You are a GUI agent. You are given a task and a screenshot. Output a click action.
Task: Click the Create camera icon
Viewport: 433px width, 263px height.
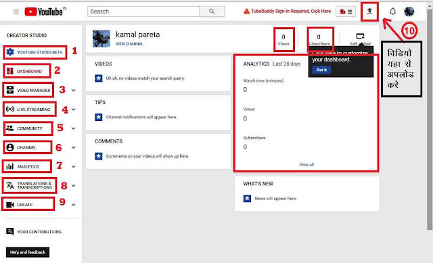[x=10, y=204]
